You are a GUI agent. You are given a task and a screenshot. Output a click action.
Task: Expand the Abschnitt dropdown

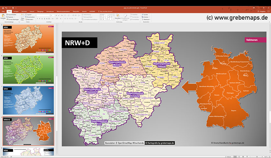(30, 19)
